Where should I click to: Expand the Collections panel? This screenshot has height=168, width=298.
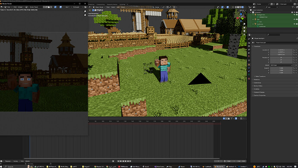coord(257,83)
